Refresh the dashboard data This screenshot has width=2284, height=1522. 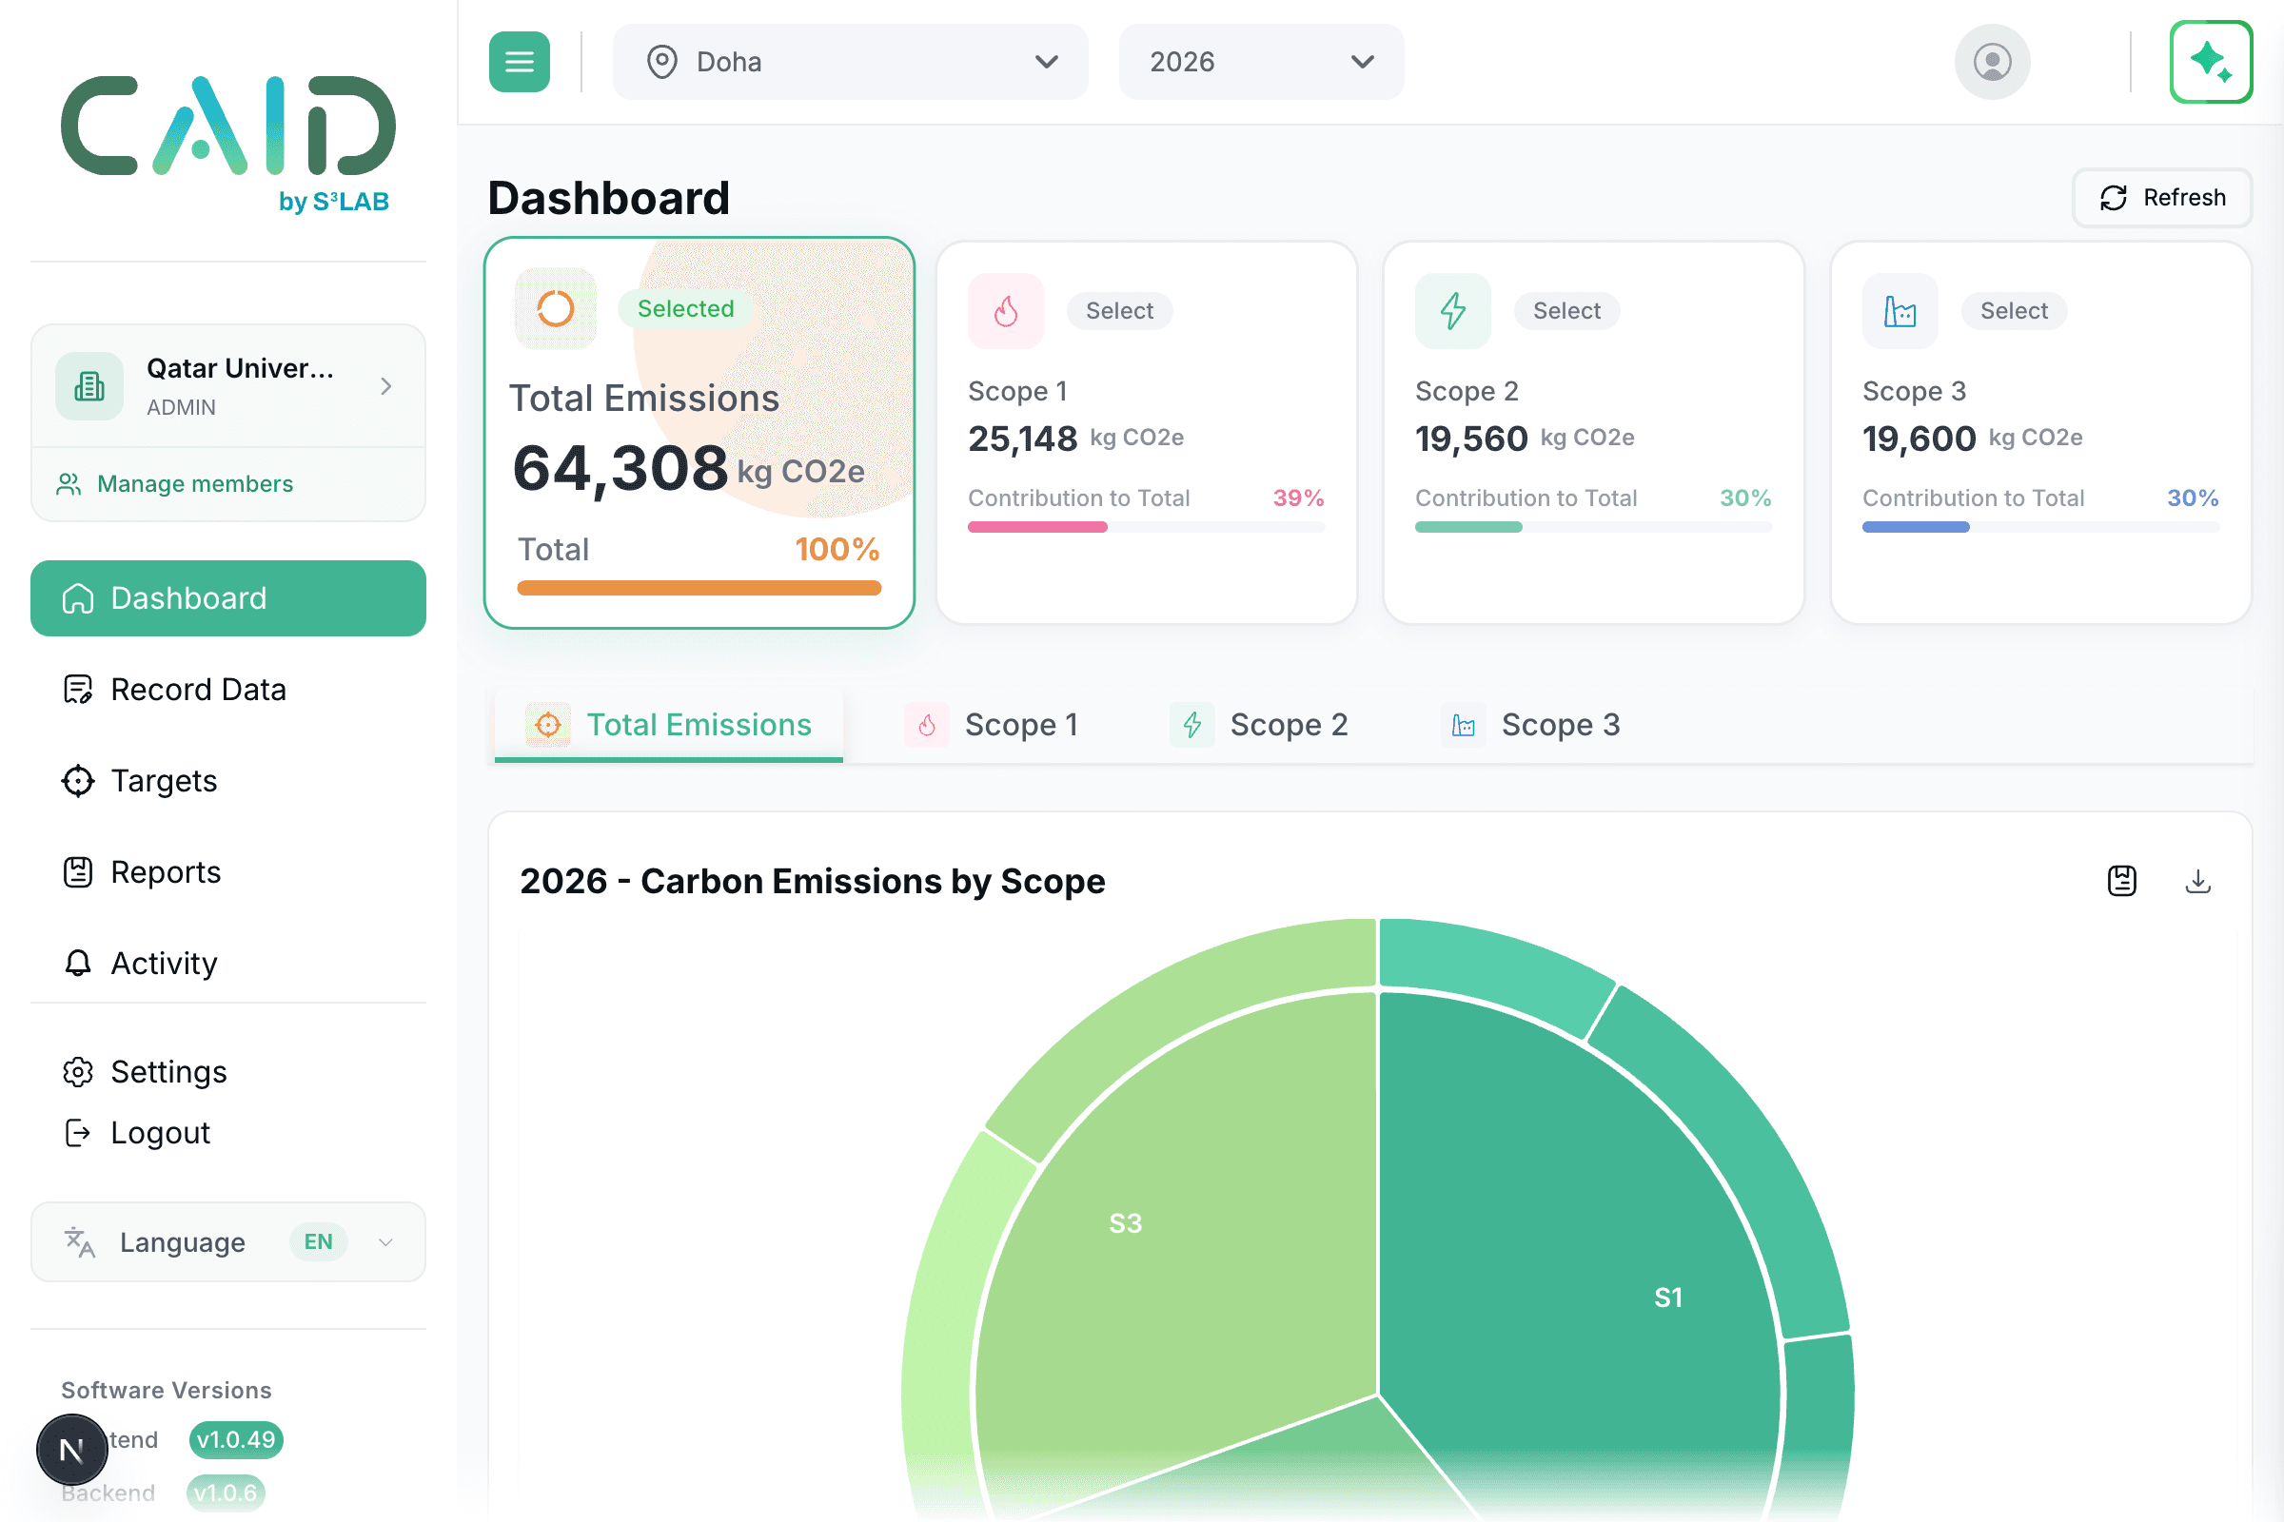[x=2162, y=198]
